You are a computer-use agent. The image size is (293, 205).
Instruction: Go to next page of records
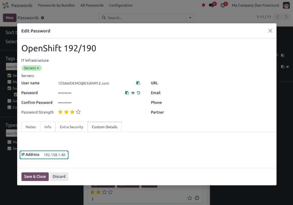(286, 17)
